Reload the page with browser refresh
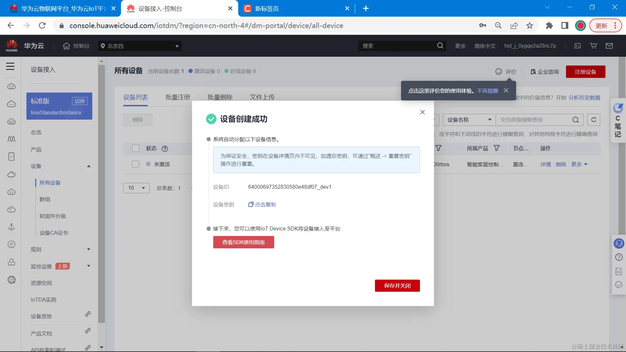Image resolution: width=626 pixels, height=352 pixels. click(42, 25)
